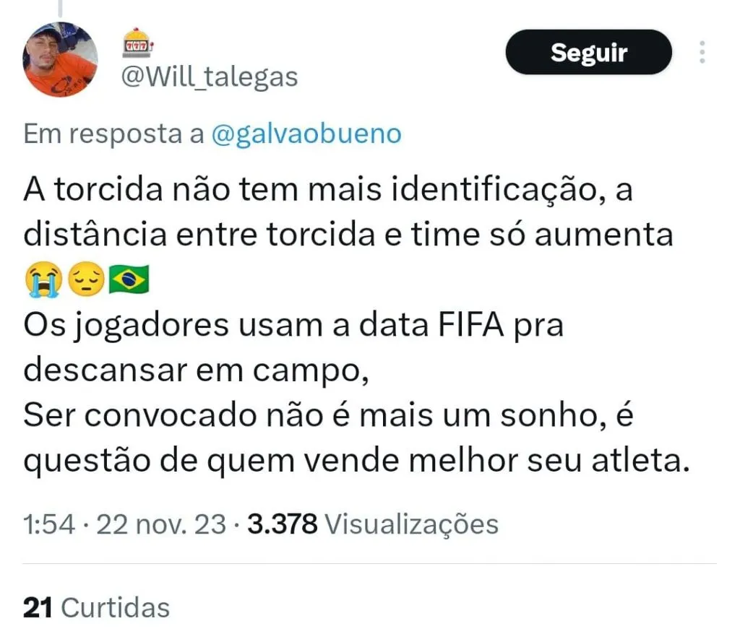Screen dimensions: 740x642
Task: View the 3.378 Visualizações stats
Action: [373, 524]
